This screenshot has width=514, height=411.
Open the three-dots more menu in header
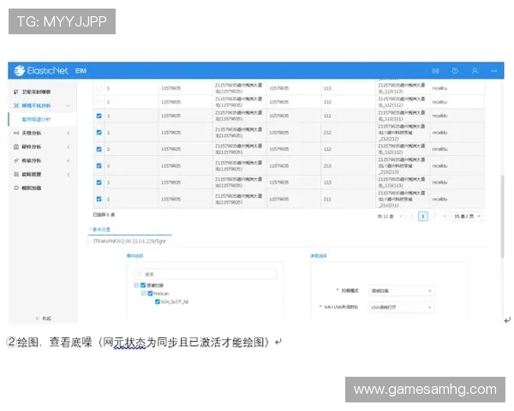pyautogui.click(x=494, y=71)
